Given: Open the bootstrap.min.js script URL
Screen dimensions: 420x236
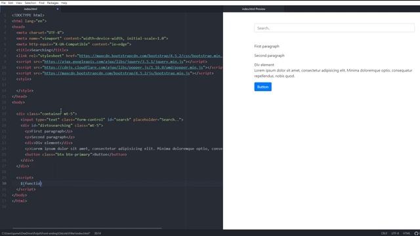Looking at the screenshot, I should tap(117, 73).
